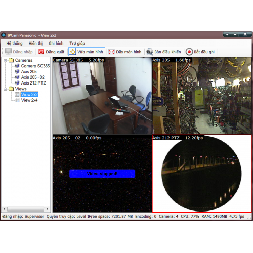The height and width of the screenshot is (253, 253).
Task: Select the Axis 205 - 02 camera icon
Action: [17, 77]
